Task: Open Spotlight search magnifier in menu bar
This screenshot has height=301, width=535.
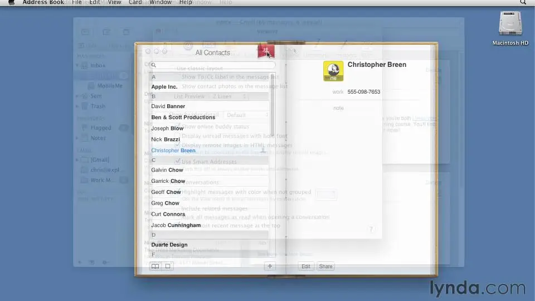Action: tap(523, 2)
